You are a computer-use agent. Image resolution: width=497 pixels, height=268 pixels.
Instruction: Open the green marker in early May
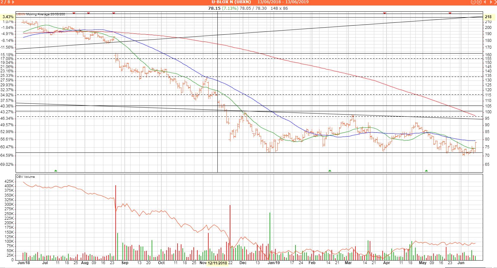click(x=426, y=170)
